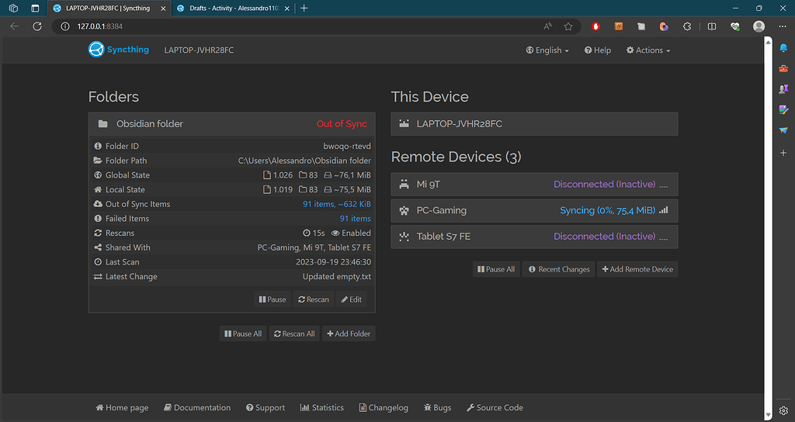Click the Syncthing logo icon
This screenshot has width=795, height=422.
pyautogui.click(x=96, y=50)
